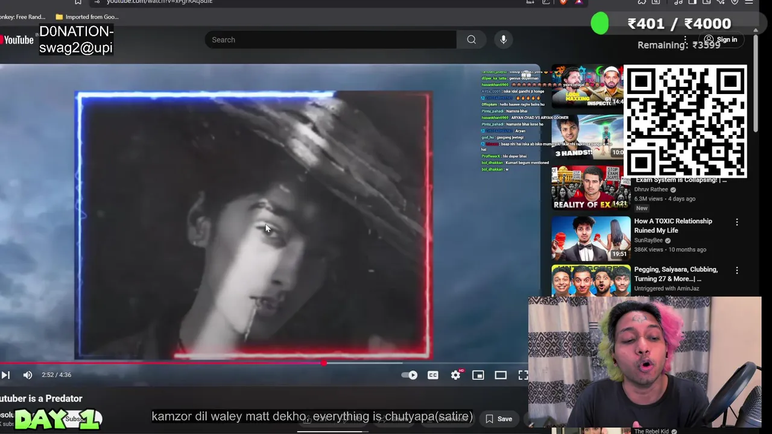This screenshot has height=434, width=772.
Task: Open YouTube three-dot settings menu beside Sign in
Action: tap(685, 40)
